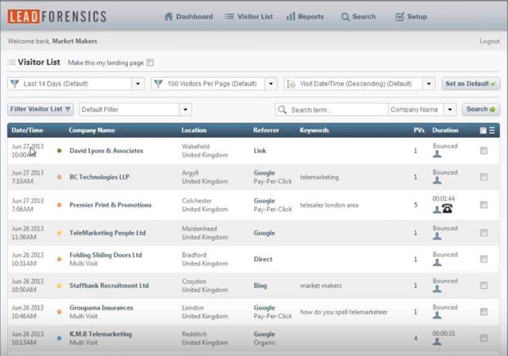
Task: Click the person icon in the Staffbank Recruitment row
Action: (x=437, y=289)
